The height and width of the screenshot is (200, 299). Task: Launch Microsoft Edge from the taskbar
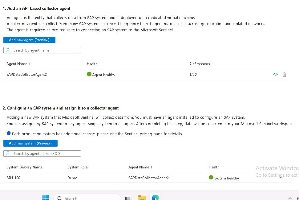click(x=155, y=198)
